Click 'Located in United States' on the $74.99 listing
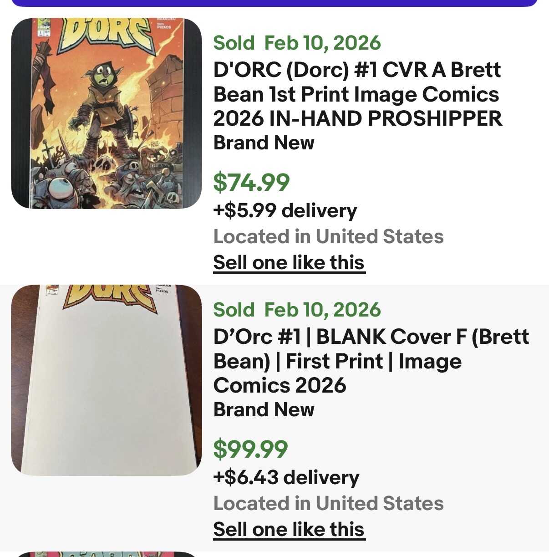The image size is (549, 557). pyautogui.click(x=328, y=237)
